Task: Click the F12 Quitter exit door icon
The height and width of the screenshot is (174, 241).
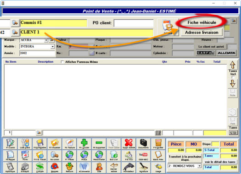Action: click(158, 144)
